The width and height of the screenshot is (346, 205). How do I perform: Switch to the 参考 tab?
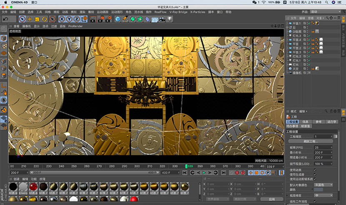(318, 122)
